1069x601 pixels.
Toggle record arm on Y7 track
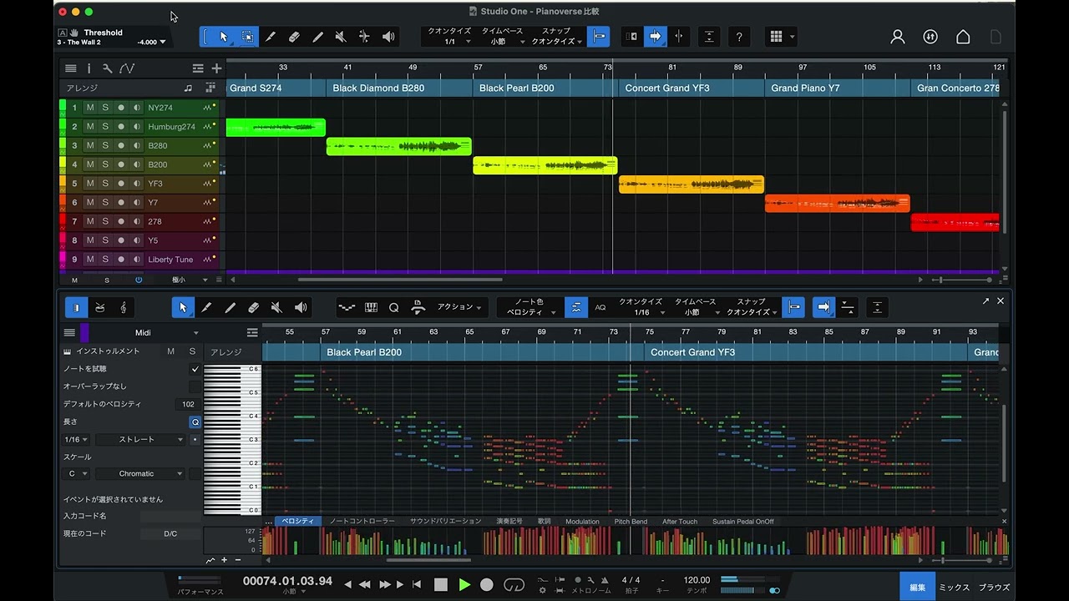point(121,202)
